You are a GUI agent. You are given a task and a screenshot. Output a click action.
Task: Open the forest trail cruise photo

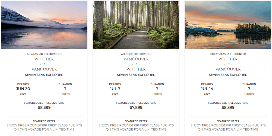[x=136, y=25]
